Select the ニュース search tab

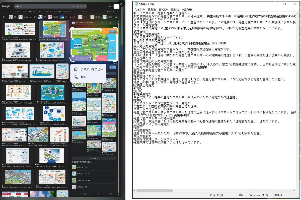[40, 12]
